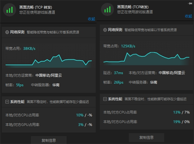Collapse the 5fps panel with 收起
Image resolution: width=194 pixels, height=144 pixels.
tap(92, 19)
